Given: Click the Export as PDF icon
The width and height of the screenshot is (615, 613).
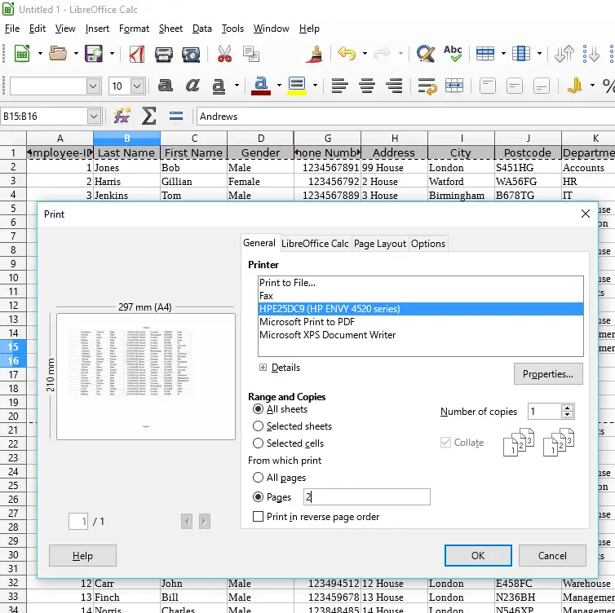Looking at the screenshot, I should tap(137, 54).
